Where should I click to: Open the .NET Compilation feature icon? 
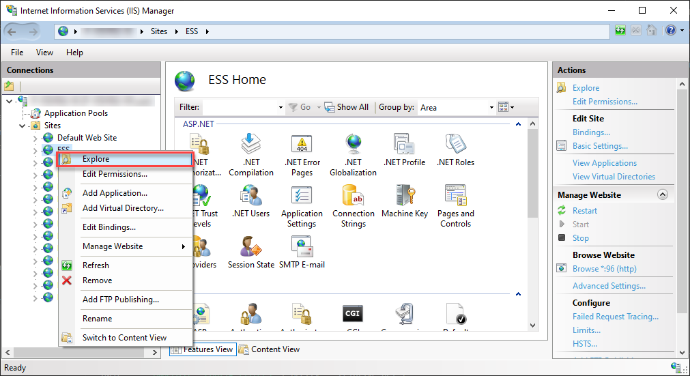click(251, 144)
